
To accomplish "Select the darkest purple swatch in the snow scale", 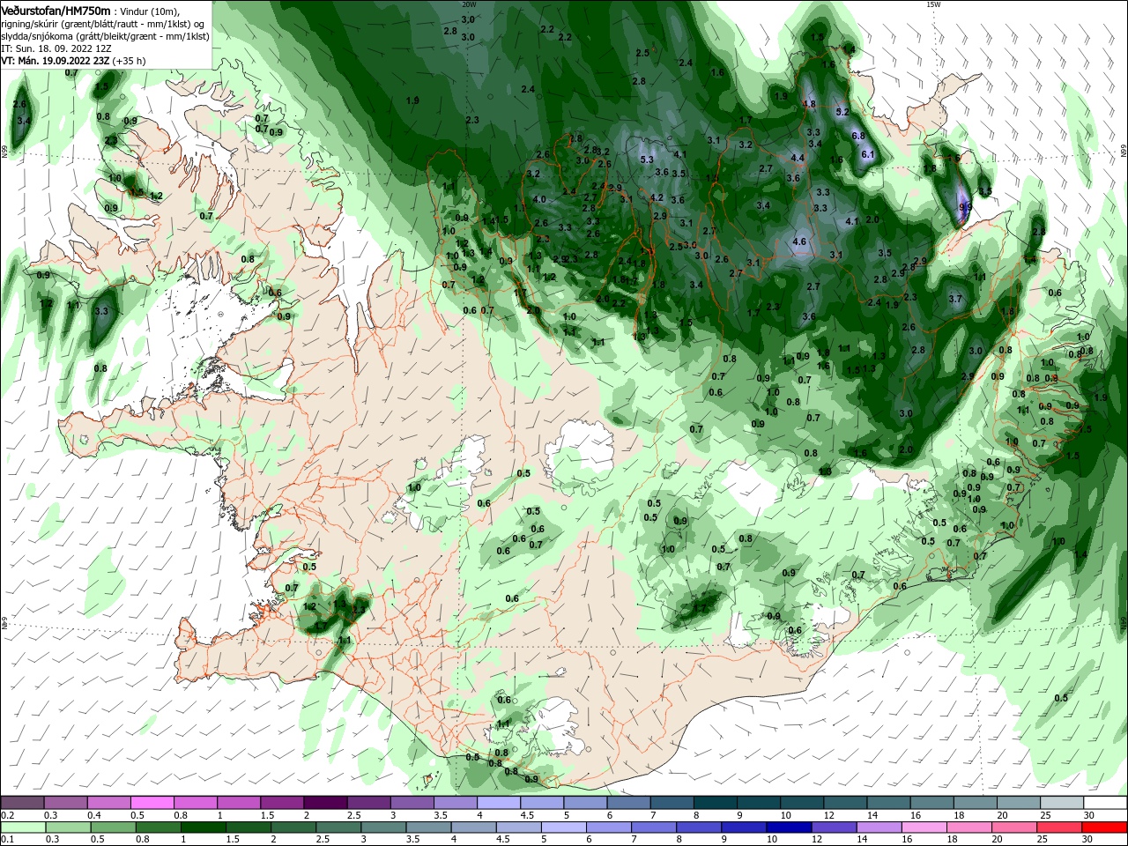I will [324, 803].
